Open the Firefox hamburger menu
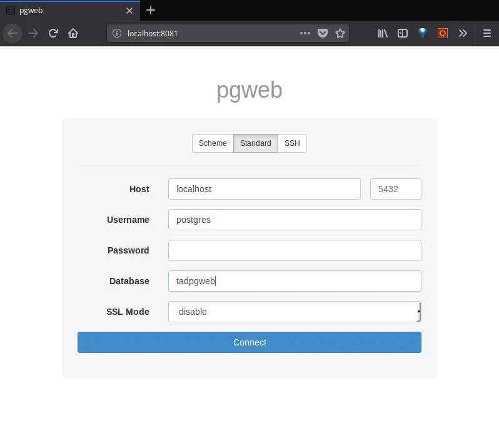The width and height of the screenshot is (499, 440). point(487,33)
